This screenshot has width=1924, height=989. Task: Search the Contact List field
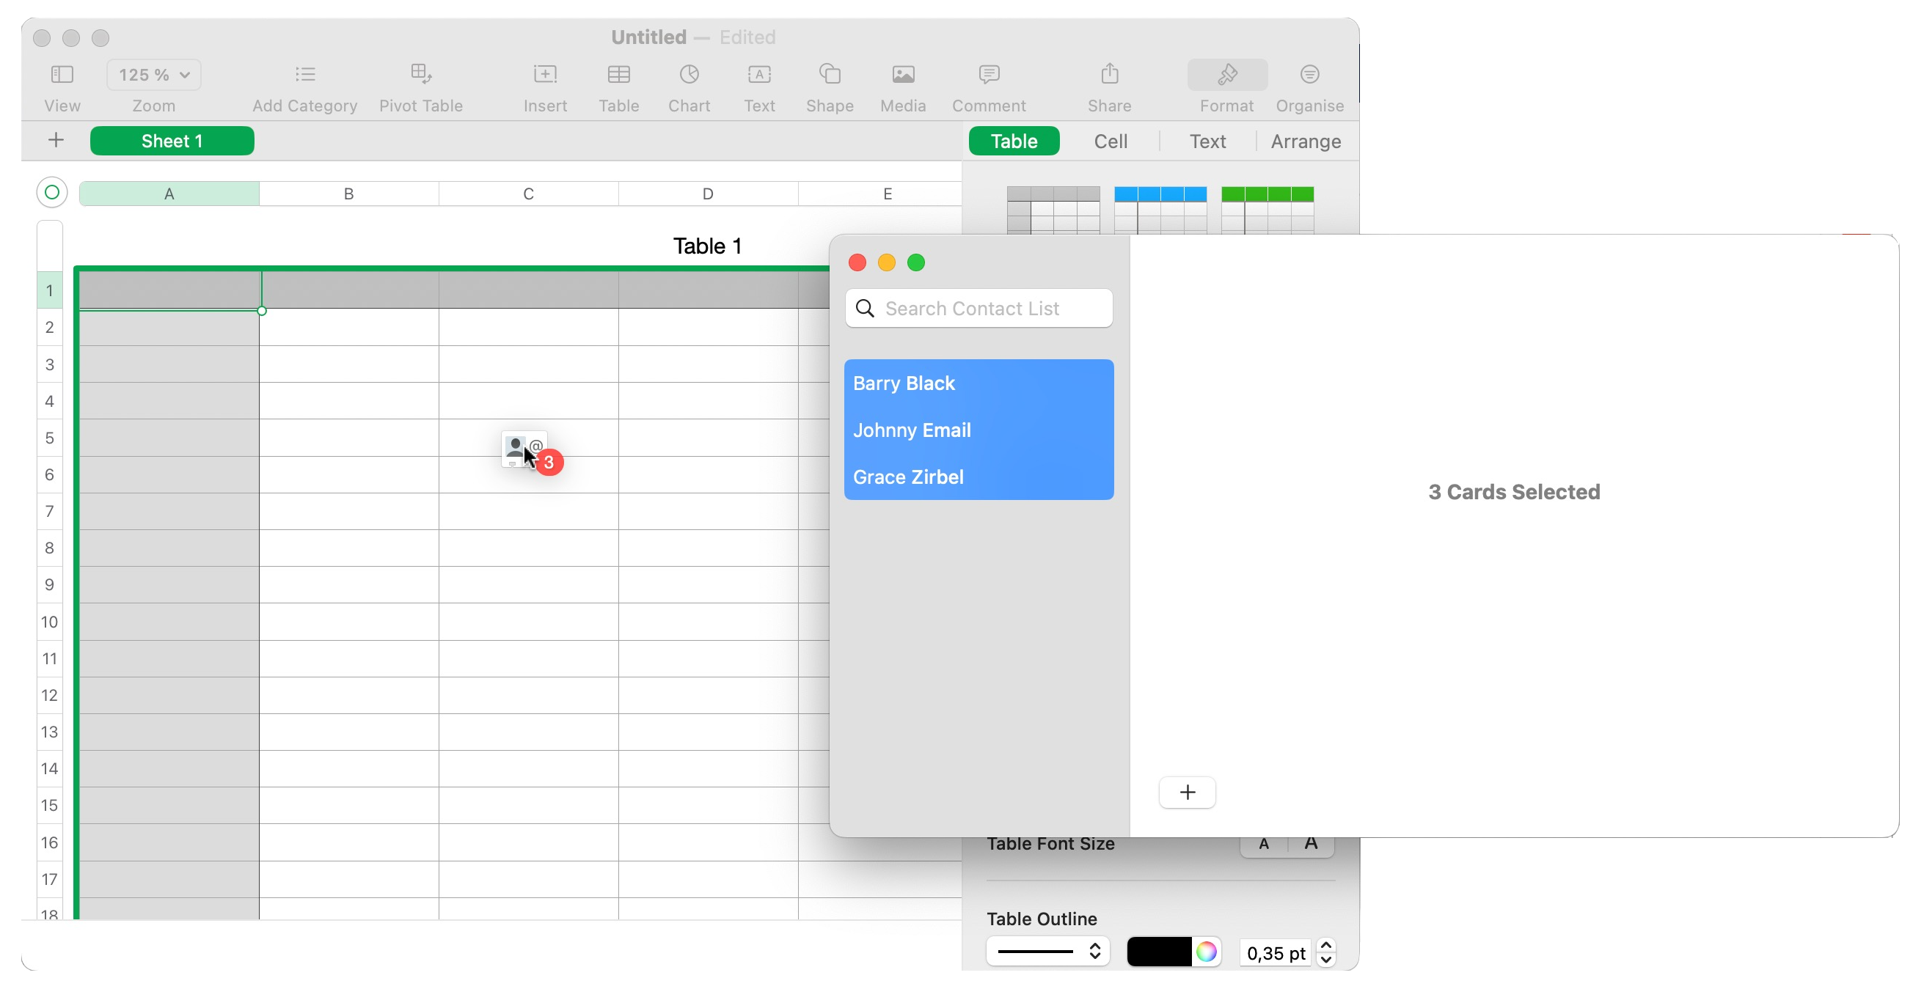[x=980, y=308]
